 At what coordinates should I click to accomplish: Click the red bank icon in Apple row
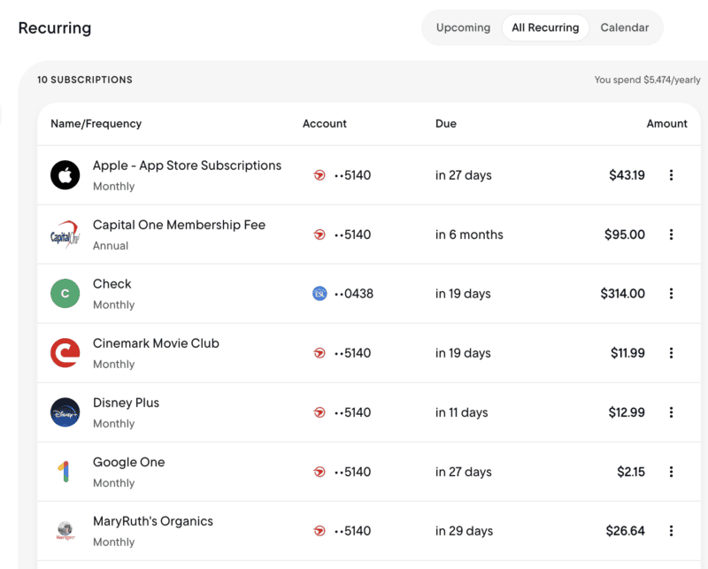319,174
